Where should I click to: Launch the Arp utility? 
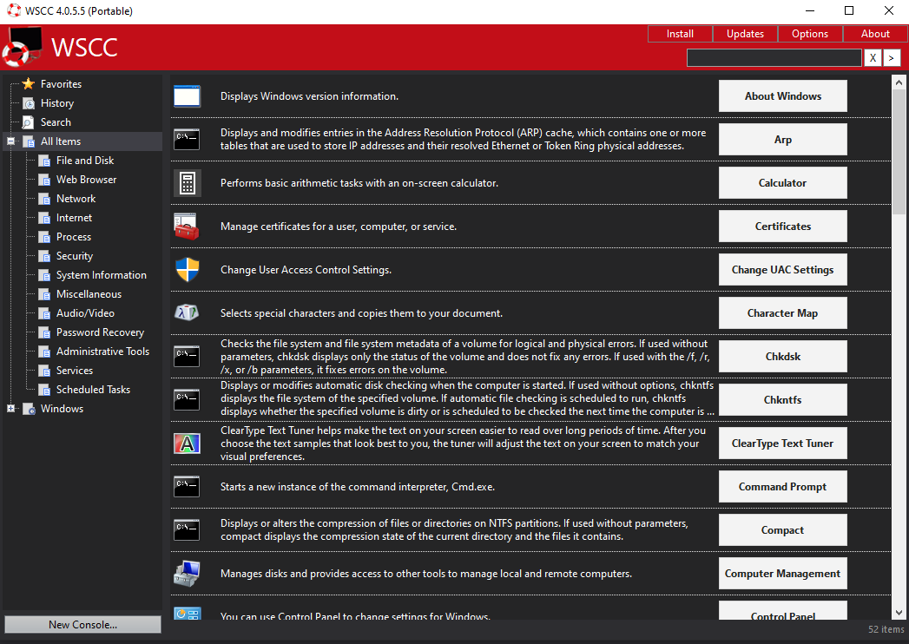click(782, 139)
